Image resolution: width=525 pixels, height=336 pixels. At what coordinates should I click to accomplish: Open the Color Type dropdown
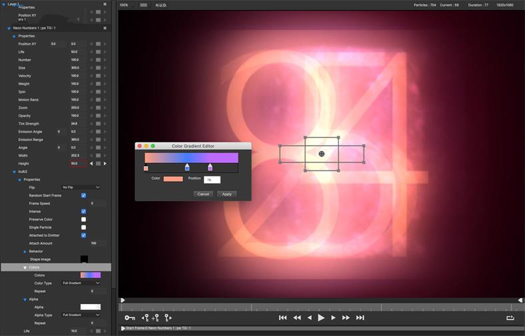81,283
